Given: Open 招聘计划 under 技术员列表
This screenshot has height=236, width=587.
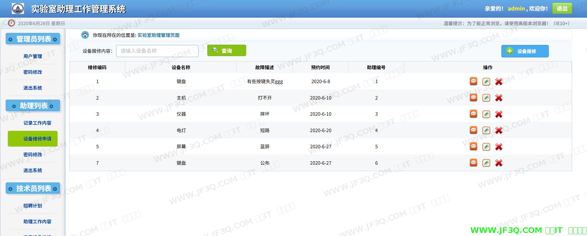Looking at the screenshot, I should tap(33, 206).
